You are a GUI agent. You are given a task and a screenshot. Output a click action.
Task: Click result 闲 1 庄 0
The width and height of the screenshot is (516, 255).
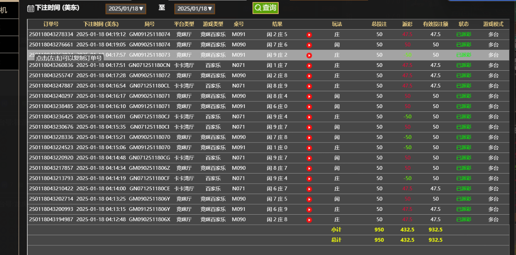pyautogui.click(x=277, y=147)
